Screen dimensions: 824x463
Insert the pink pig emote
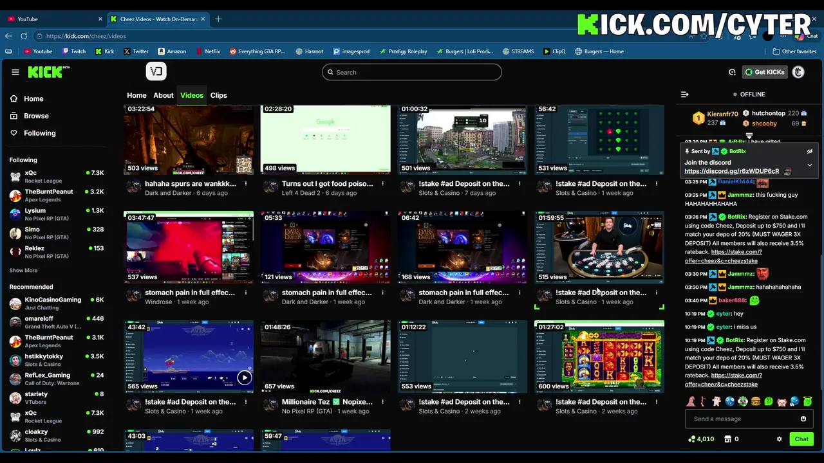[782, 401]
